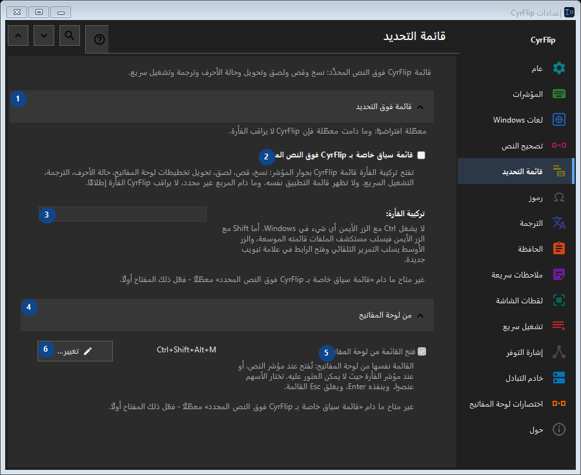Click the screenshot icon beside لقطات الشاشة
Image resolution: width=581 pixels, height=475 pixels.
point(559,299)
